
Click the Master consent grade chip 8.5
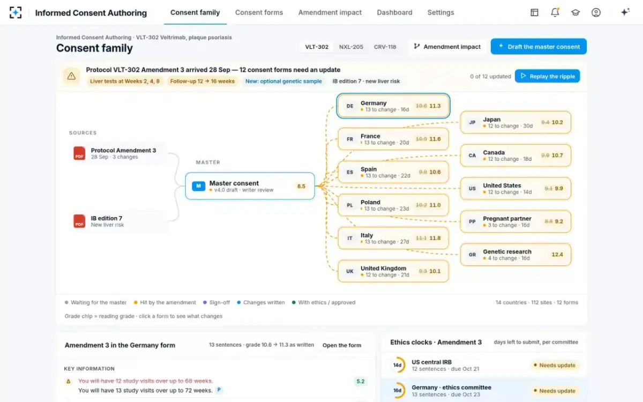point(301,187)
